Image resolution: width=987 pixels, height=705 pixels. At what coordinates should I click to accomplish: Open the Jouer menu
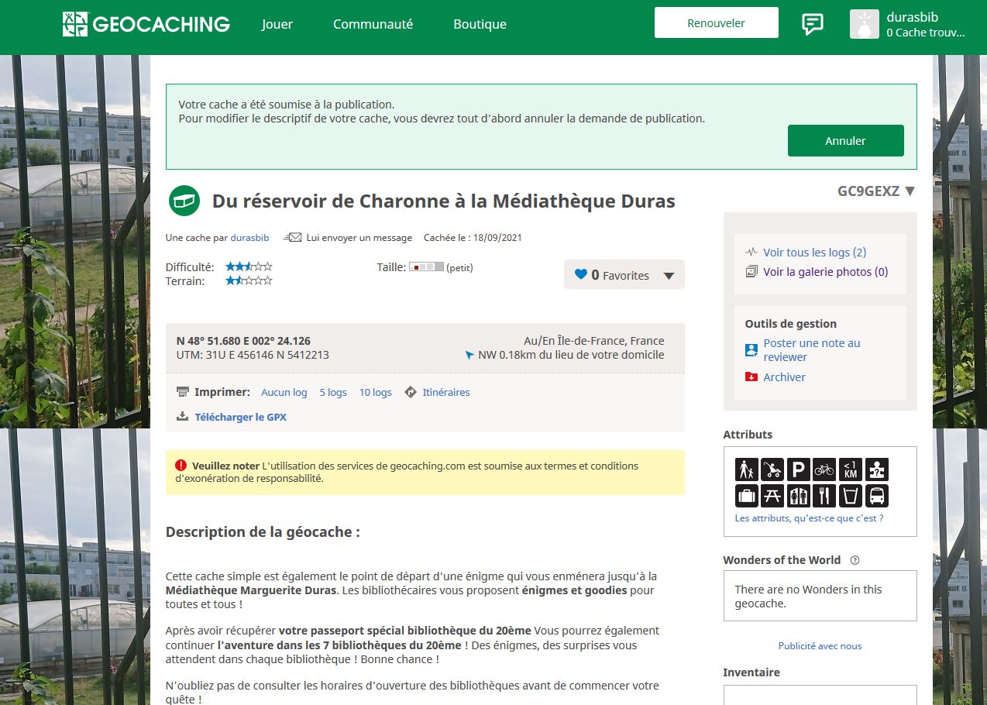277,24
